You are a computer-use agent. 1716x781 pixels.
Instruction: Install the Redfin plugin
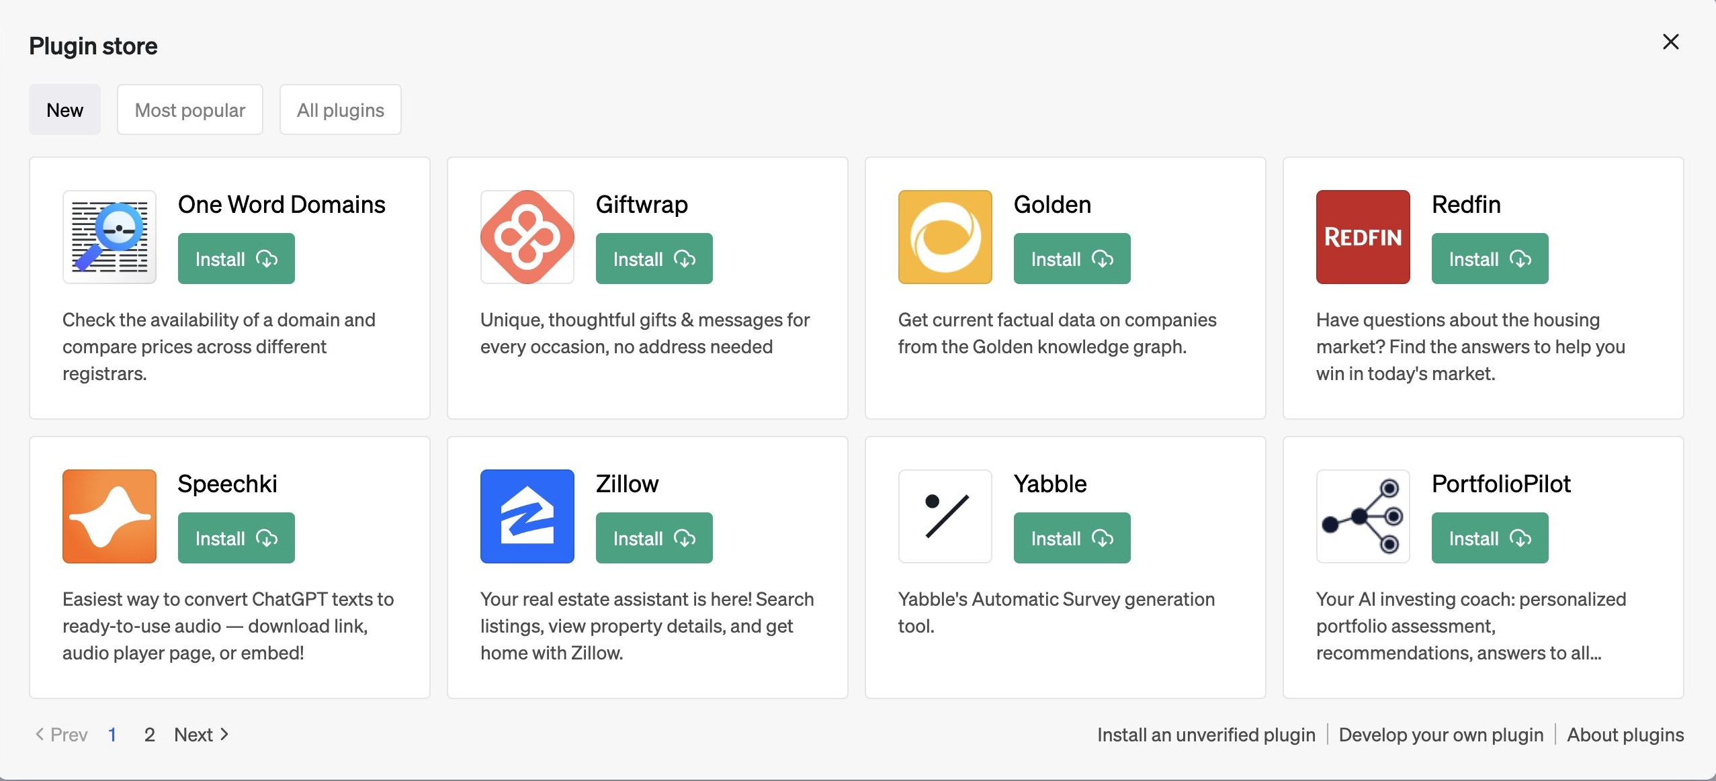(x=1490, y=259)
